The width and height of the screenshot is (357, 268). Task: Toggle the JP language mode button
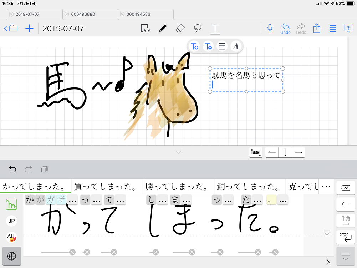coord(11,221)
